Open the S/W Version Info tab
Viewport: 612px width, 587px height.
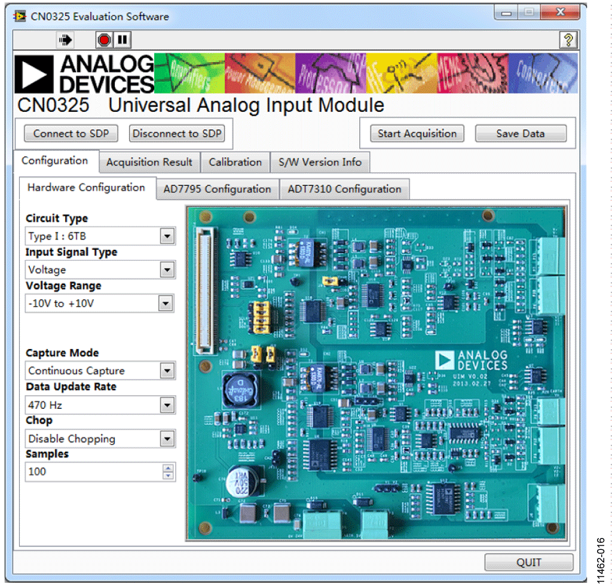coord(320,162)
